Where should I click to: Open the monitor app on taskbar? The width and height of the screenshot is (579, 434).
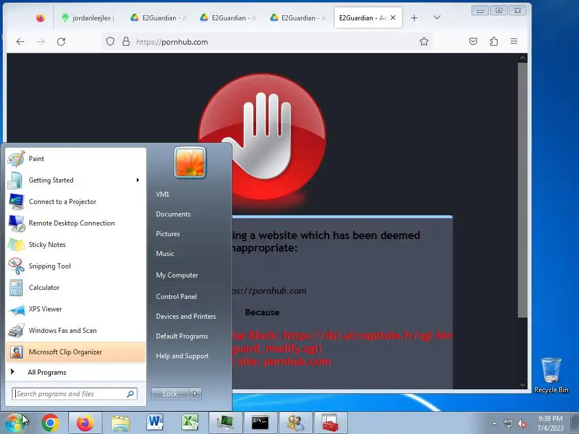[225, 423]
